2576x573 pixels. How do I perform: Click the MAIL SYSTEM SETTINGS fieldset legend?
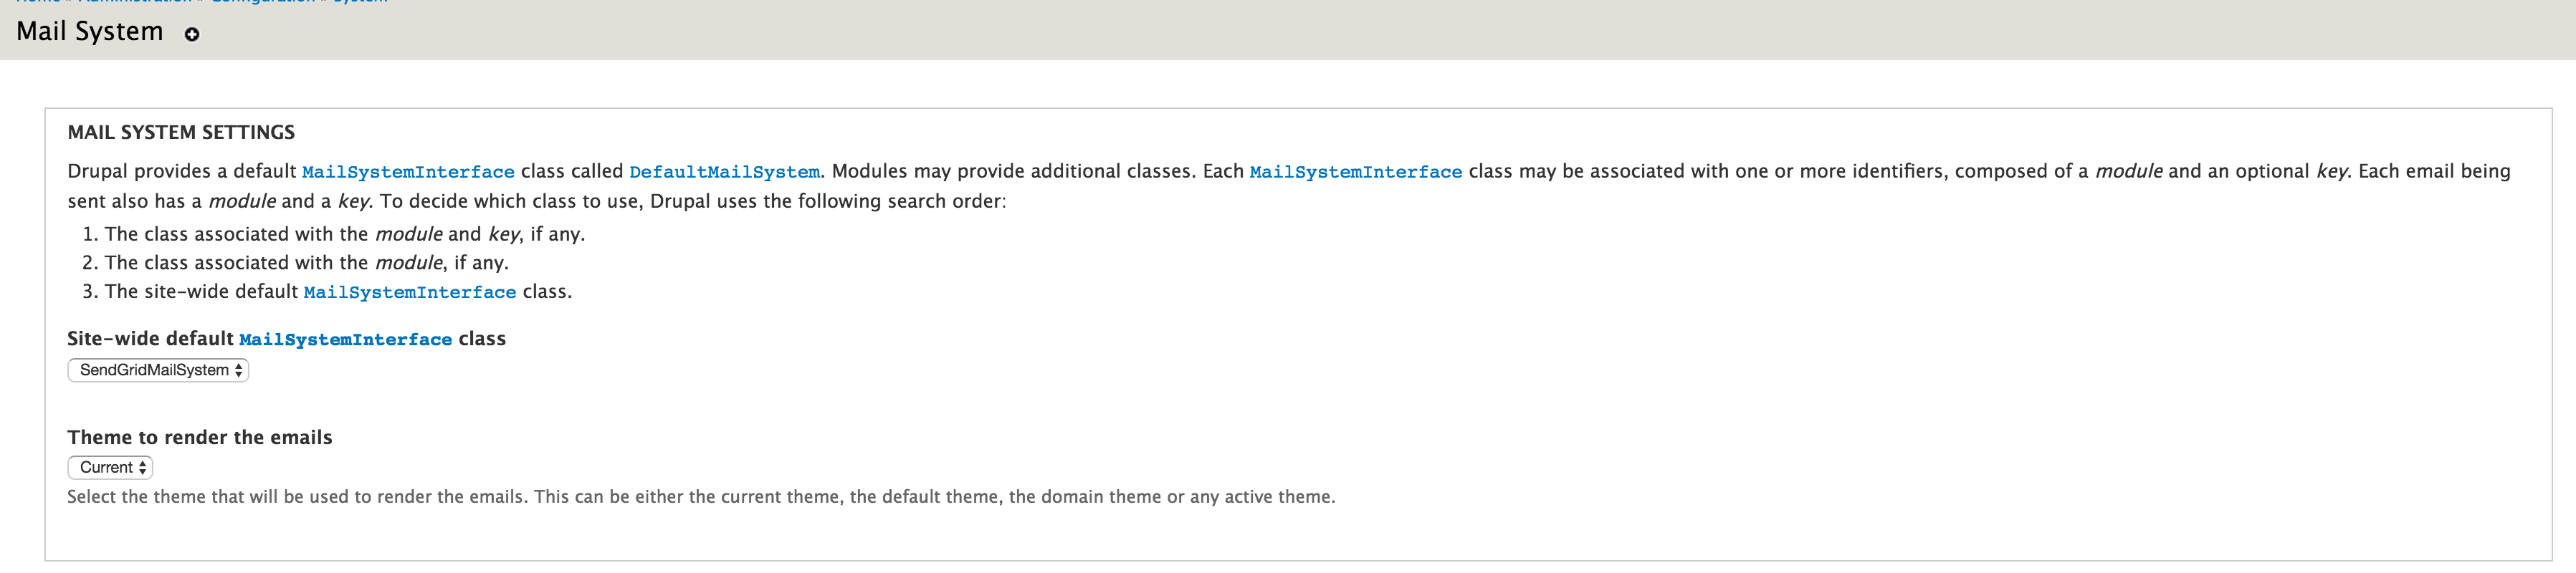pos(181,132)
